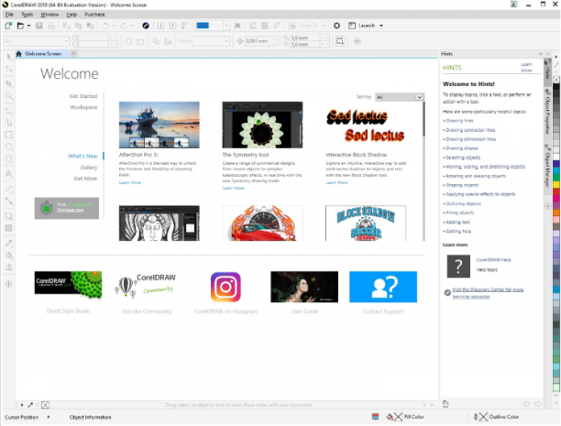
Task: Select the Rectangle tool
Action: pos(9,135)
